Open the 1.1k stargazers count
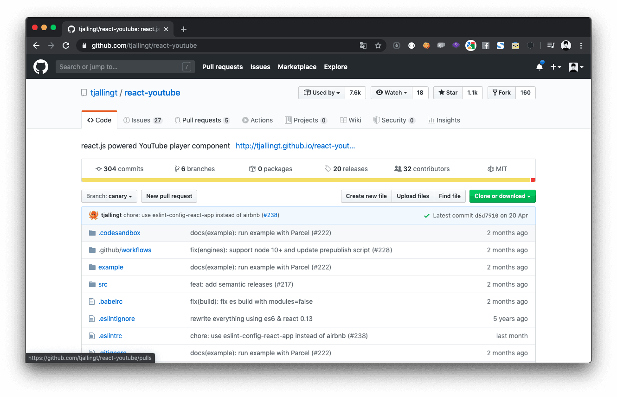Viewport: 617px width, 397px height. (x=472, y=93)
